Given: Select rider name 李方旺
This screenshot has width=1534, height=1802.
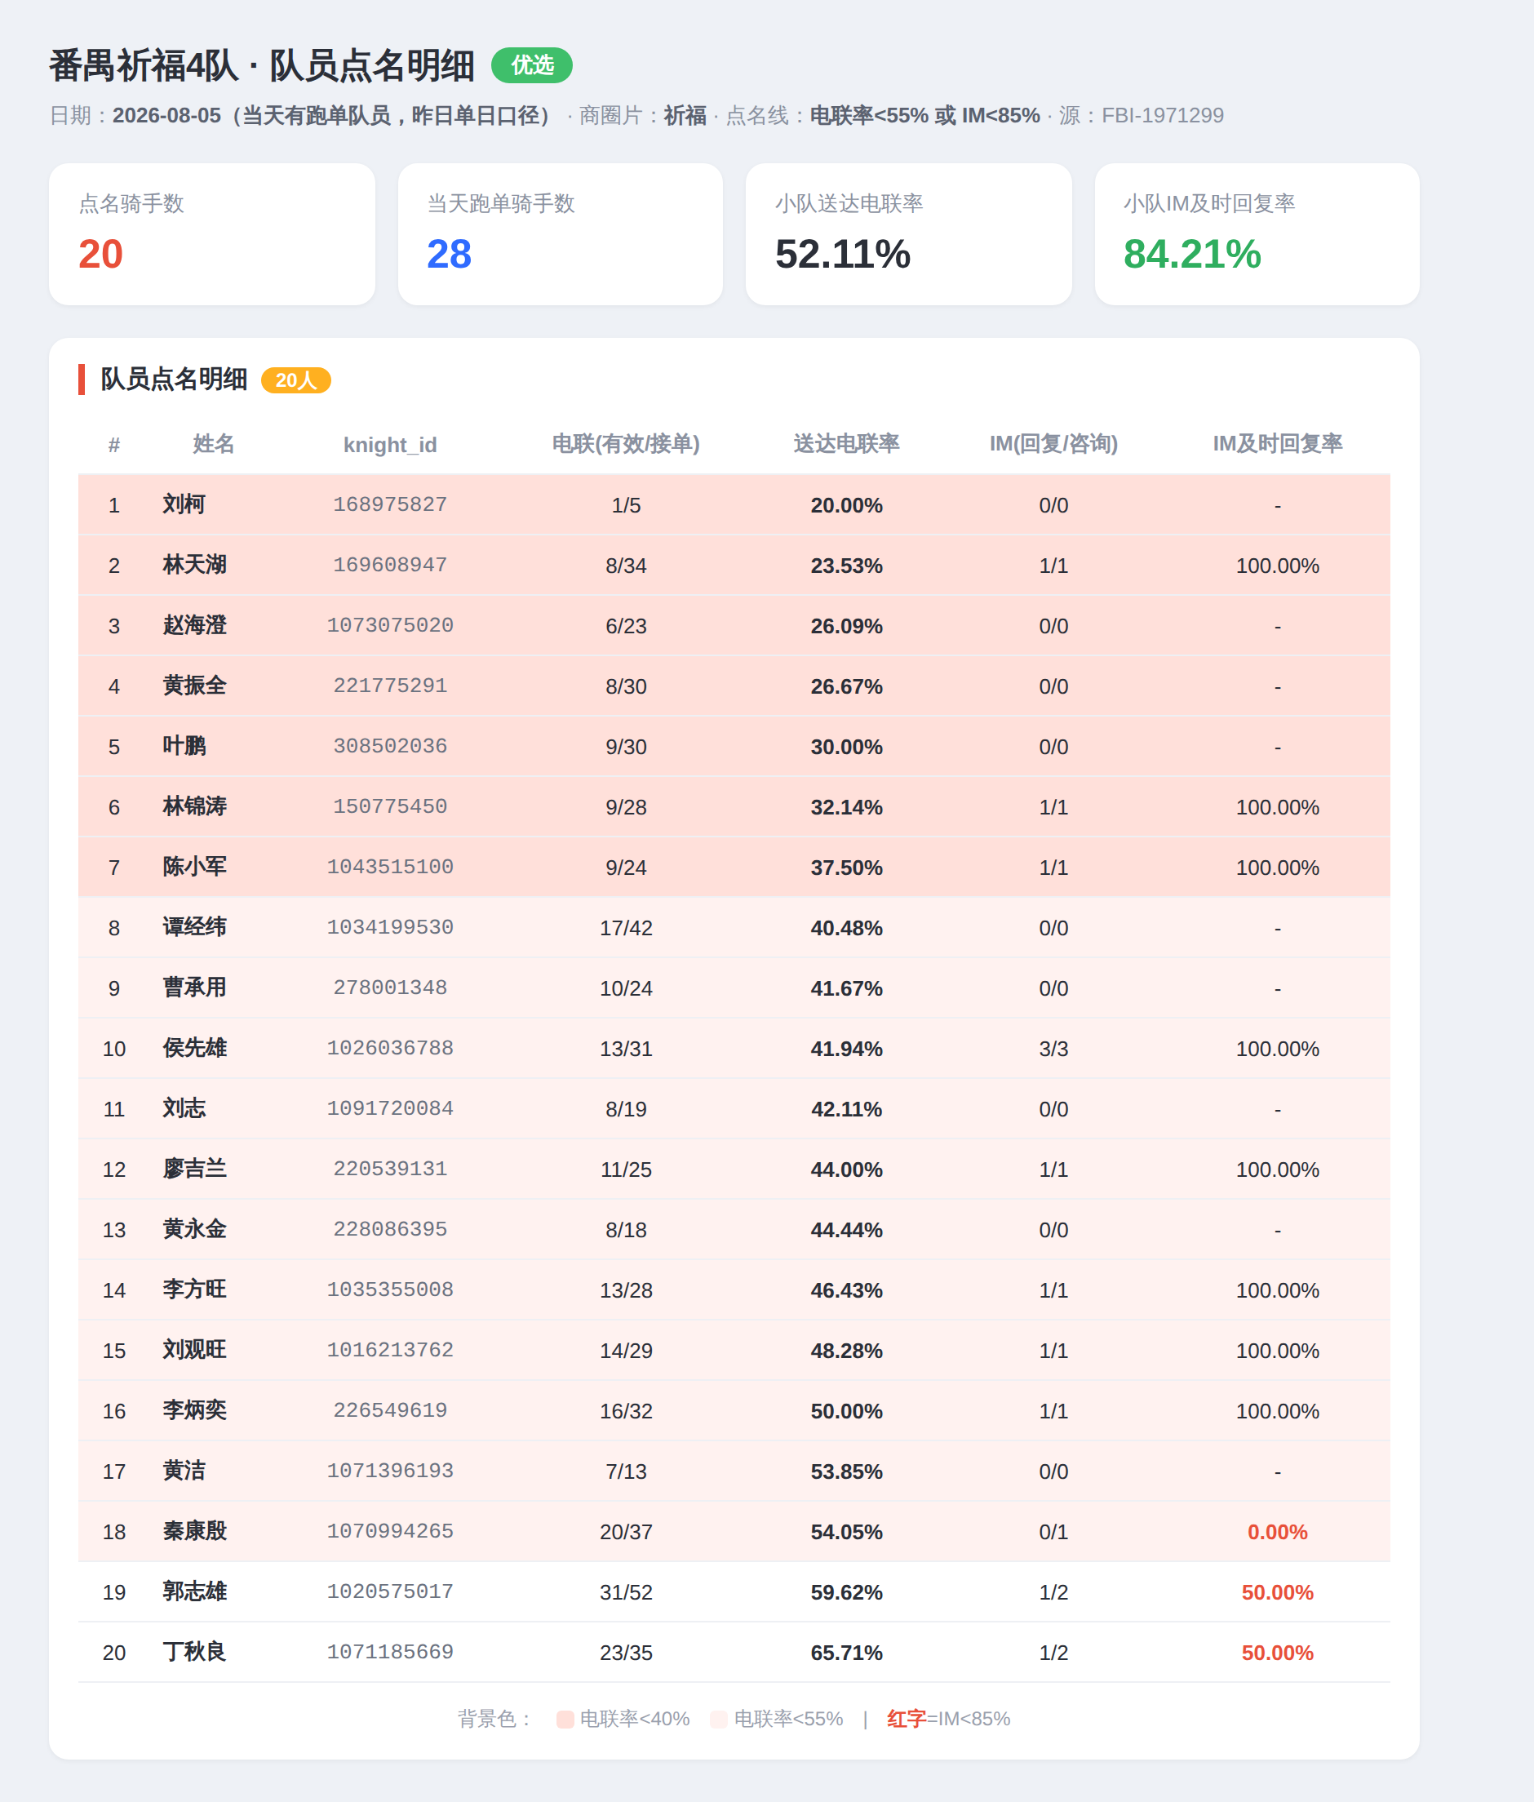Looking at the screenshot, I should pyautogui.click(x=195, y=1290).
